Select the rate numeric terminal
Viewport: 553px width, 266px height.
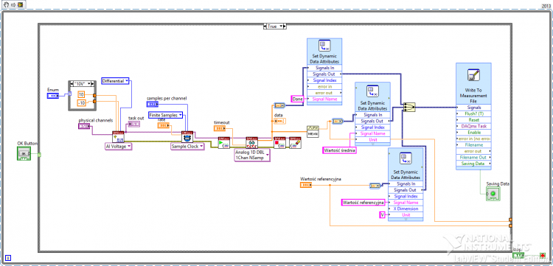click(x=163, y=125)
